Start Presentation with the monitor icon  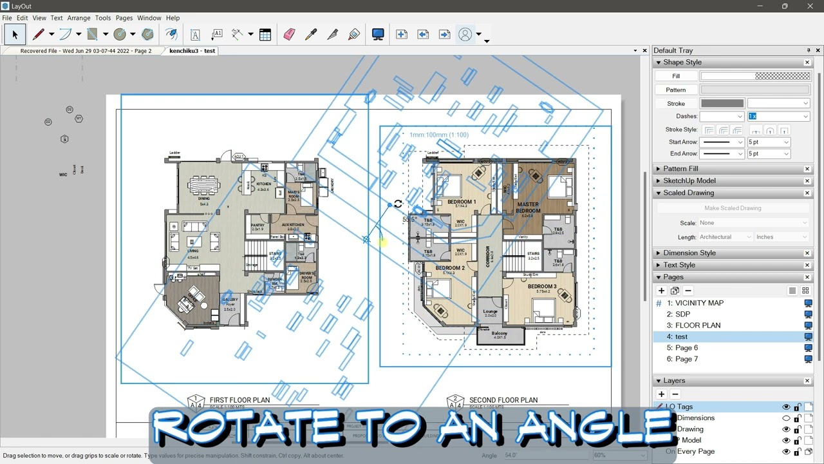point(378,35)
